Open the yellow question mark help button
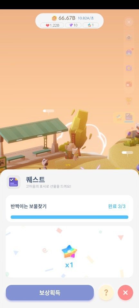 (x=106, y=293)
